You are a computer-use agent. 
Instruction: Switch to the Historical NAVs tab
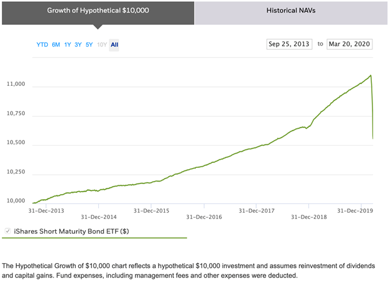click(x=290, y=11)
